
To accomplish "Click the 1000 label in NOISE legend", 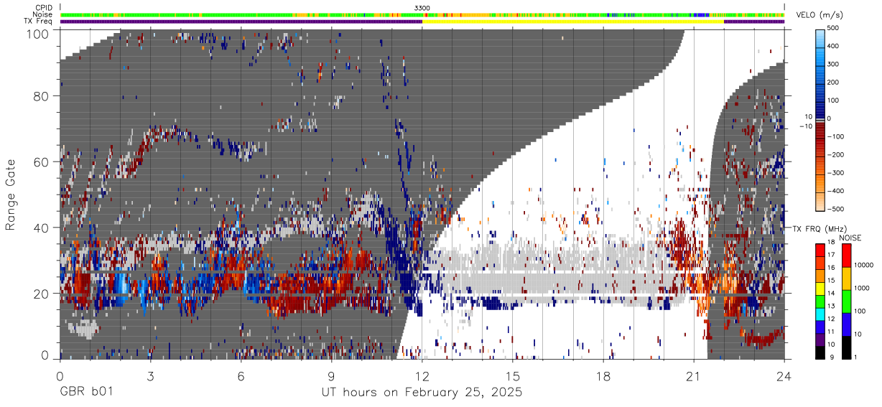I will [x=863, y=288].
